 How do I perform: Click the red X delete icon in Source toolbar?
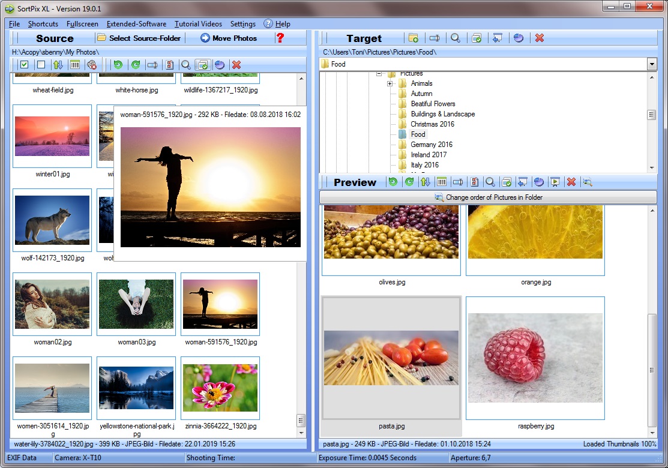tap(236, 65)
